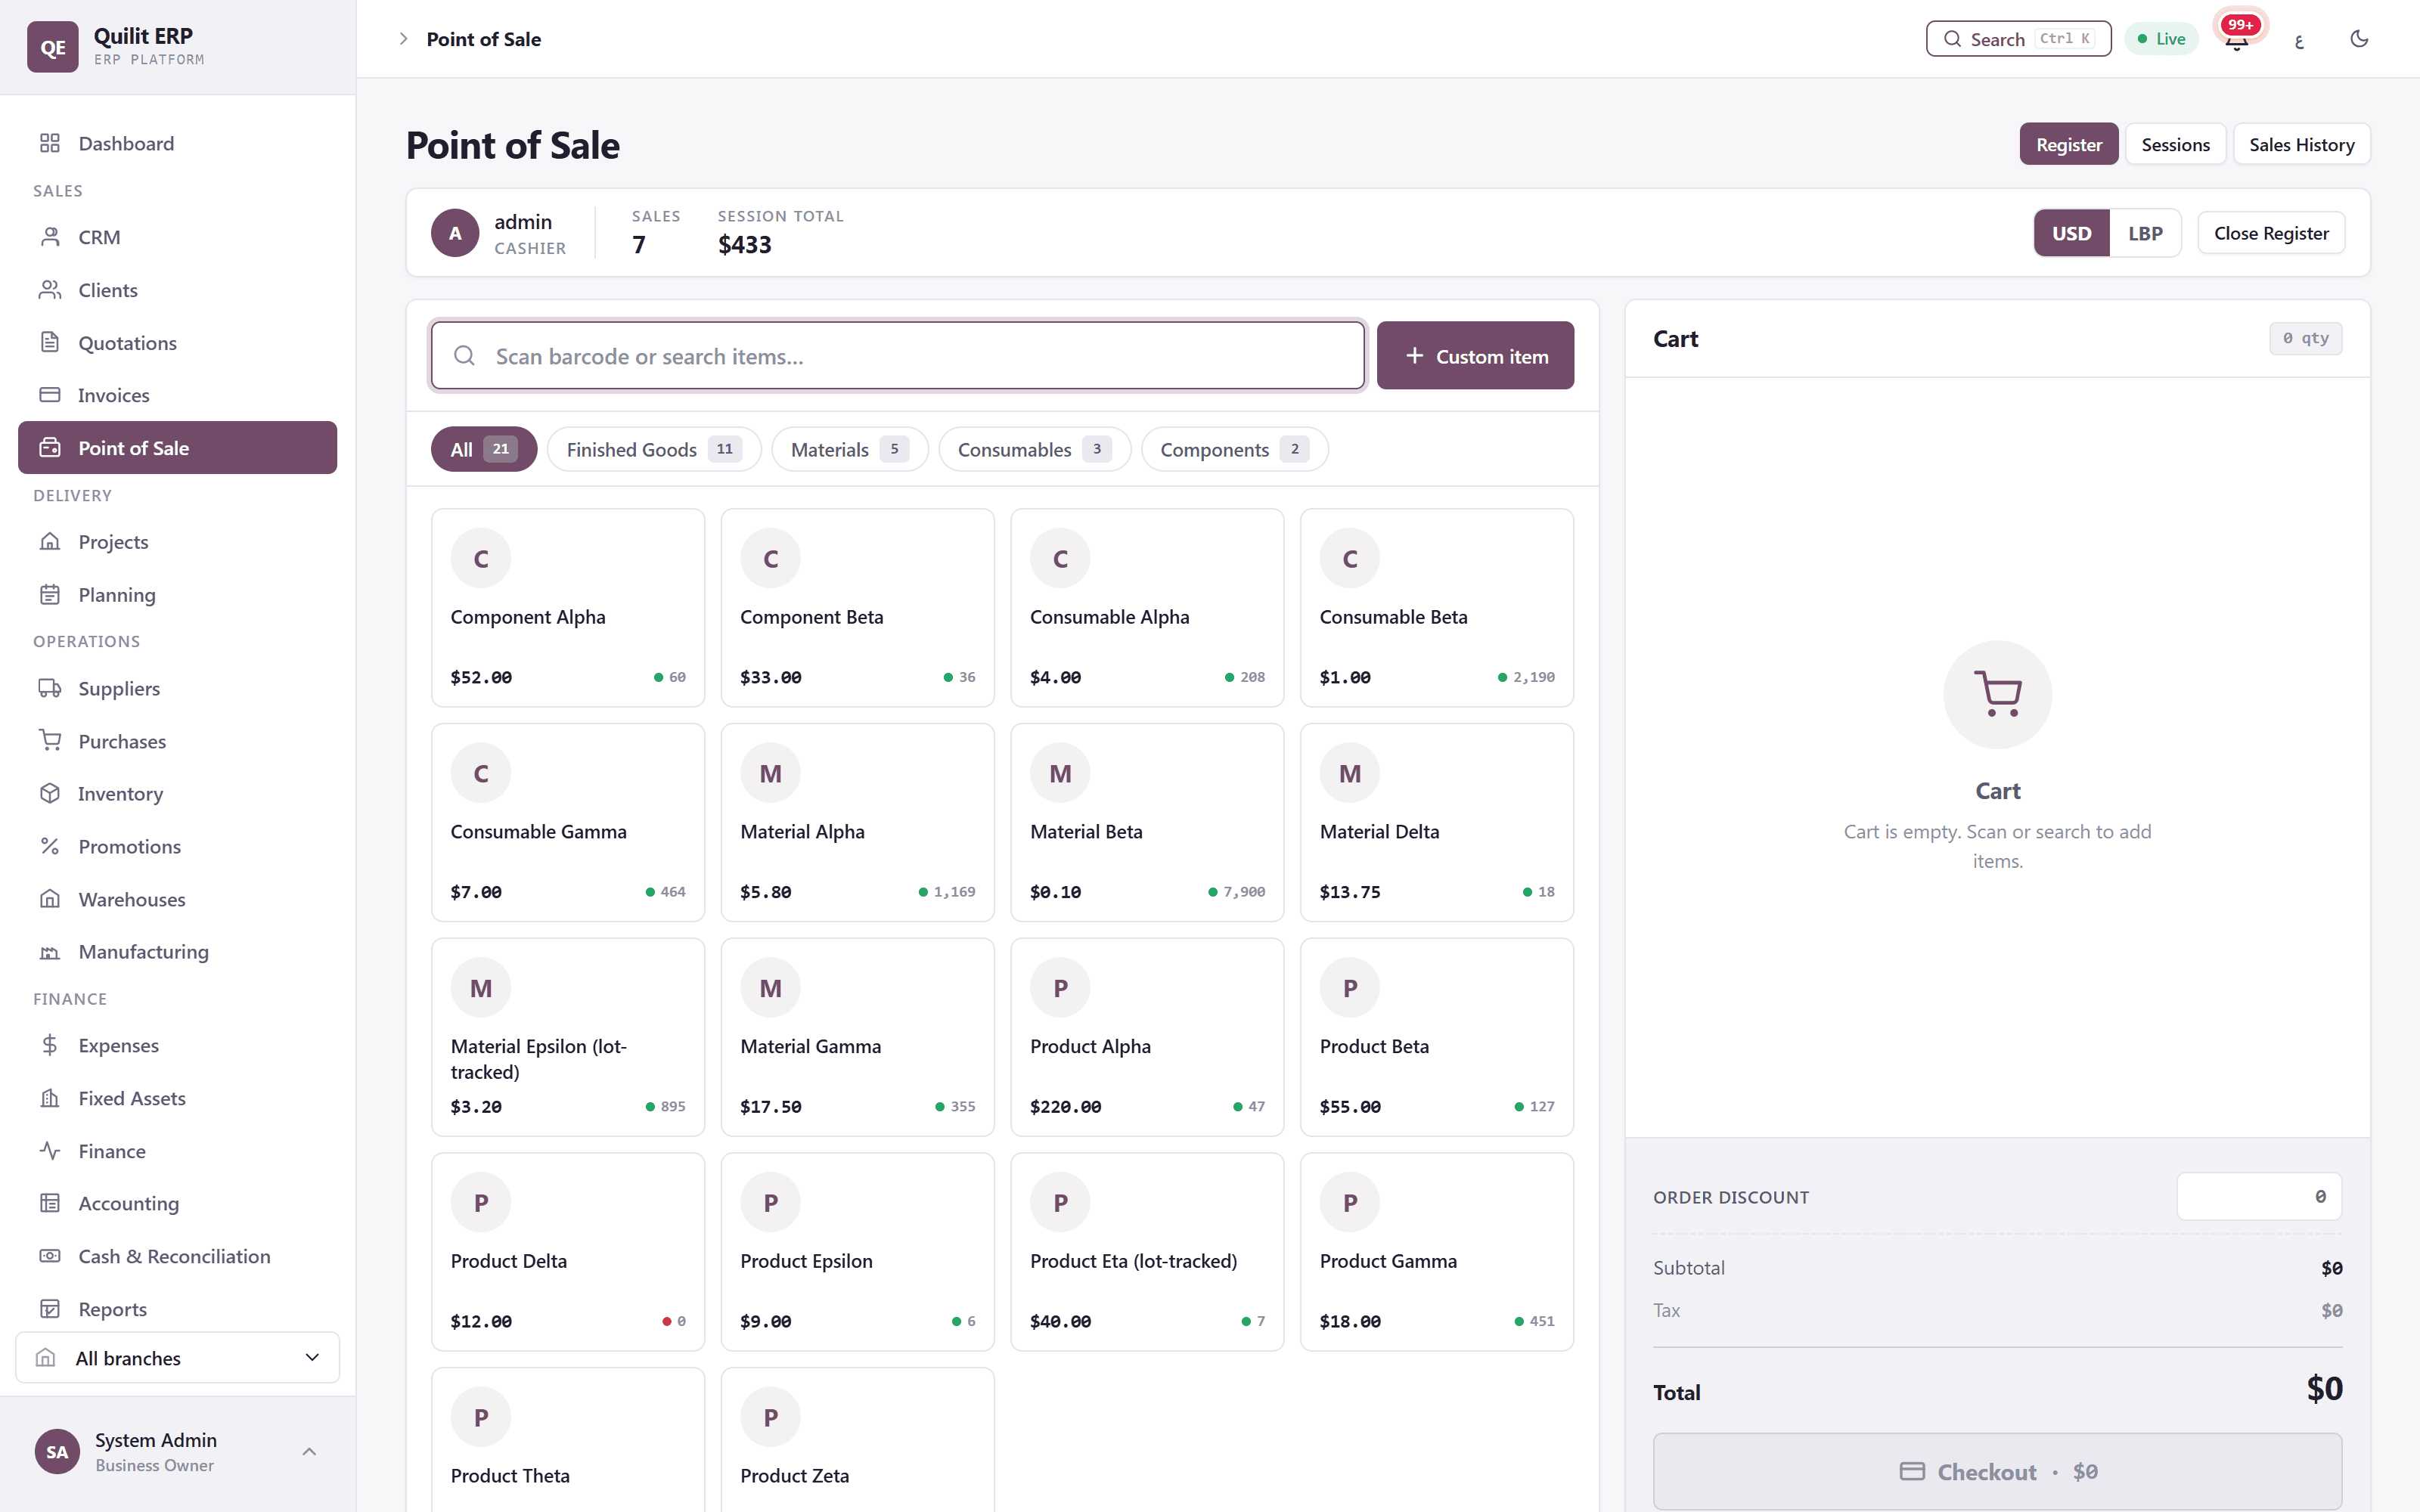
Task: Click the barcode search input field
Action: pos(898,355)
